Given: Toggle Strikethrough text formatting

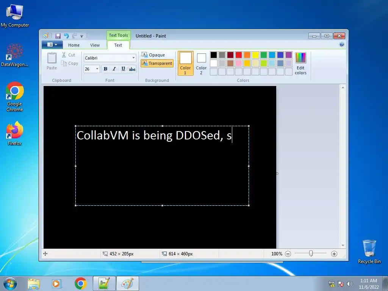Looking at the screenshot, I should (x=132, y=69).
